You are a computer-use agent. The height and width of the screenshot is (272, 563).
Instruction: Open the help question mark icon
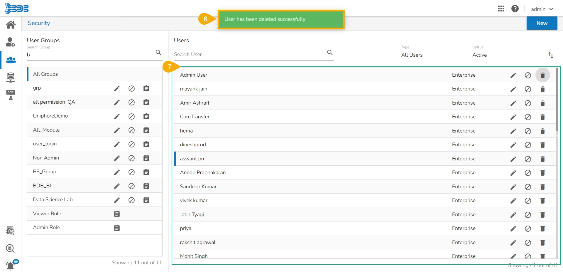pyautogui.click(x=515, y=9)
